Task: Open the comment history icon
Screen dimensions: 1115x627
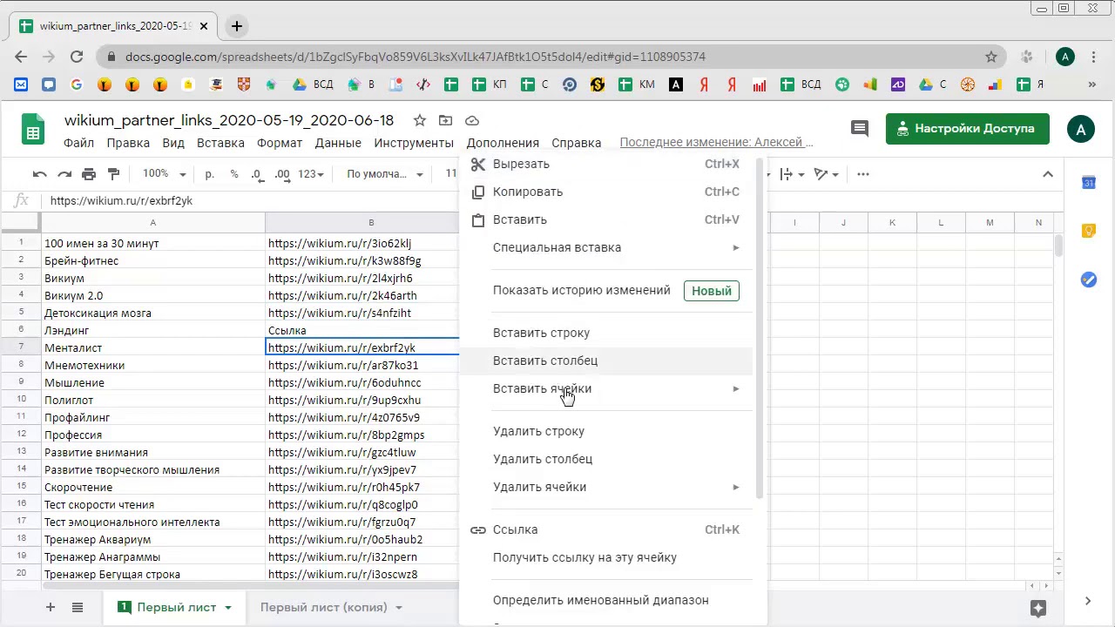Action: [860, 129]
